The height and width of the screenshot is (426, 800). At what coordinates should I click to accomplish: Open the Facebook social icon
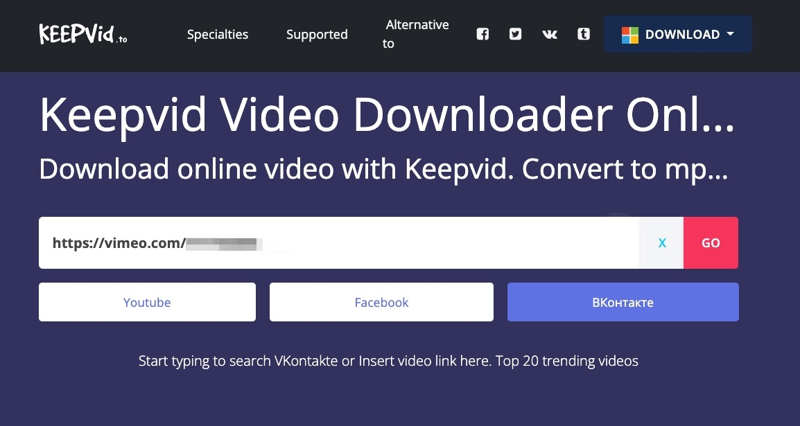point(482,34)
